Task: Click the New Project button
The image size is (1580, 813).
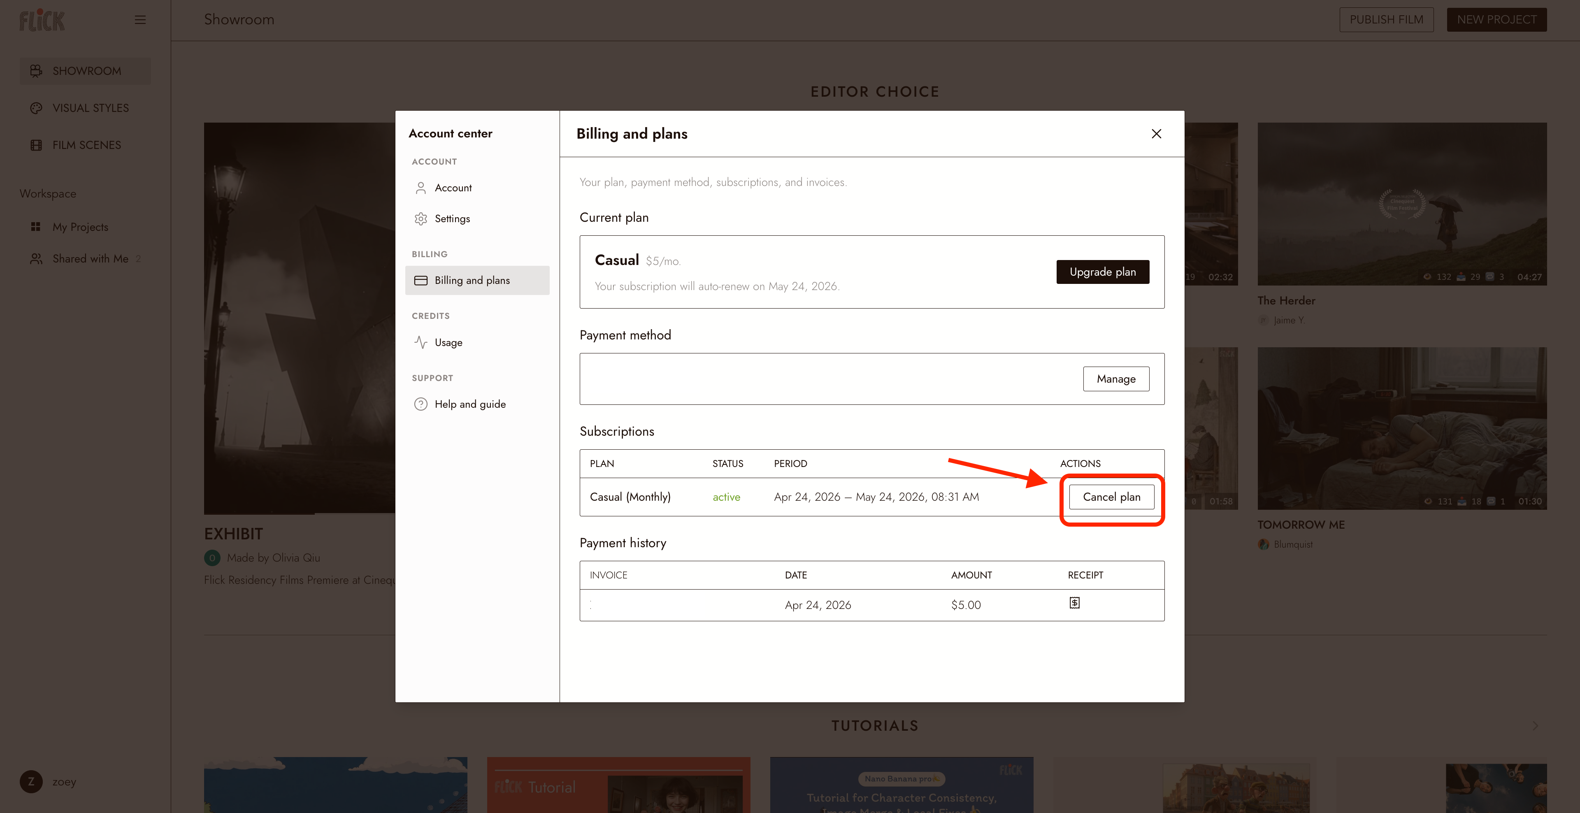Action: (1496, 20)
